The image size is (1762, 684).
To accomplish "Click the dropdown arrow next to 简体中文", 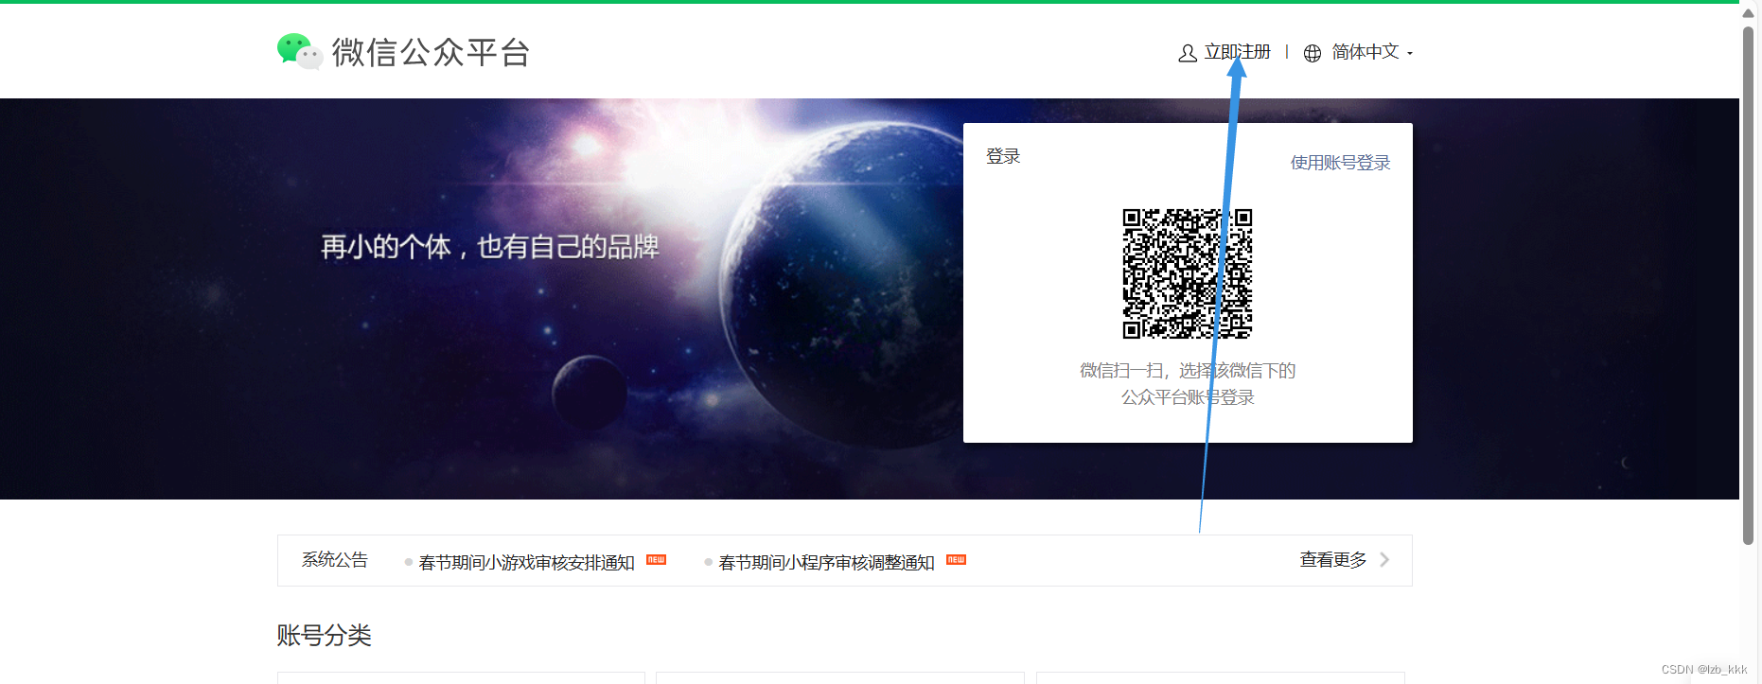I will point(1409,54).
